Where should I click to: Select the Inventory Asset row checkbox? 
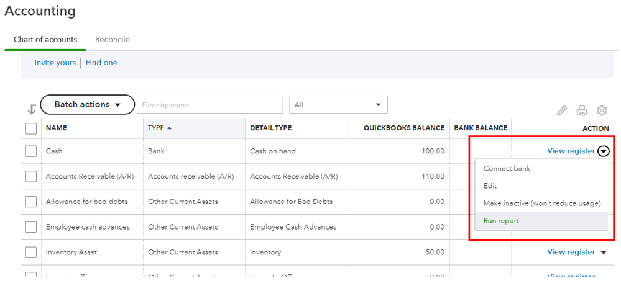pos(31,252)
